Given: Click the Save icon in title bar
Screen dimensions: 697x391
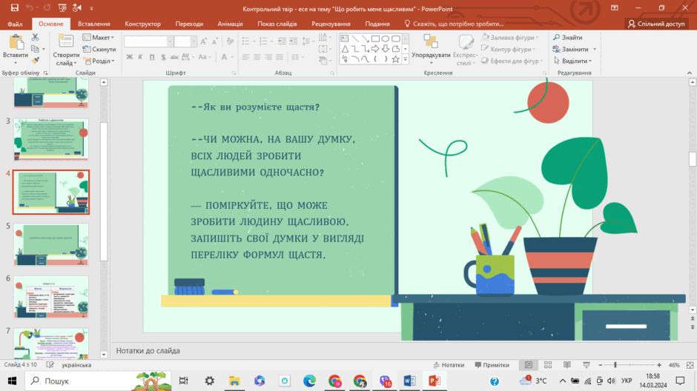Looking at the screenshot, I should 15,8.
